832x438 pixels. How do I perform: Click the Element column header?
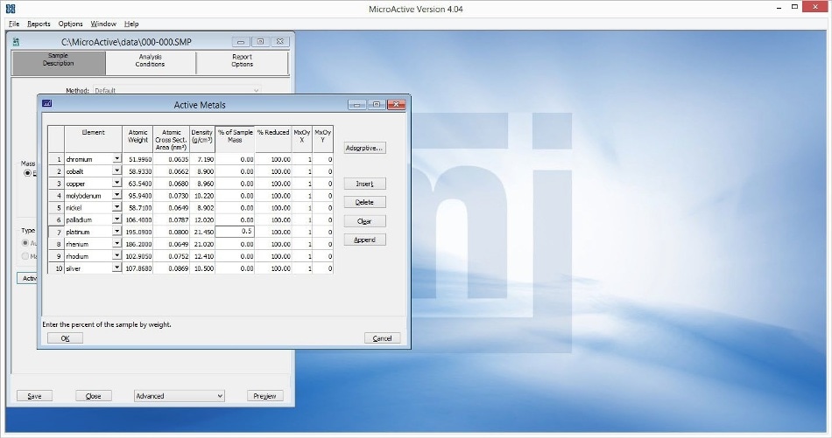click(x=94, y=139)
